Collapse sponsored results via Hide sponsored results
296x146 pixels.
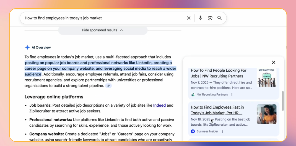coord(103,30)
